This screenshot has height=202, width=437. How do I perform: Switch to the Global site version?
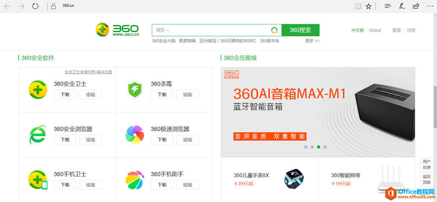[x=375, y=30]
